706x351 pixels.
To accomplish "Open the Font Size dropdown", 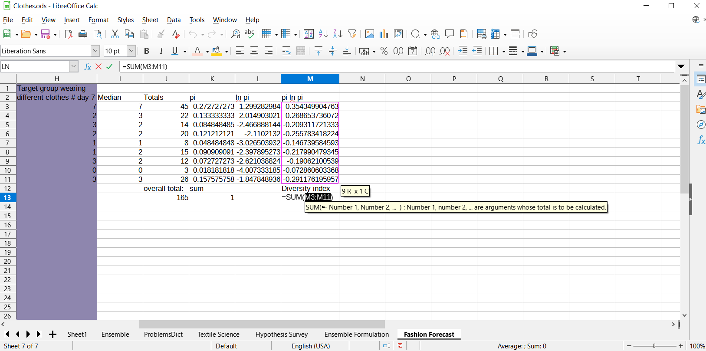I will pyautogui.click(x=131, y=51).
